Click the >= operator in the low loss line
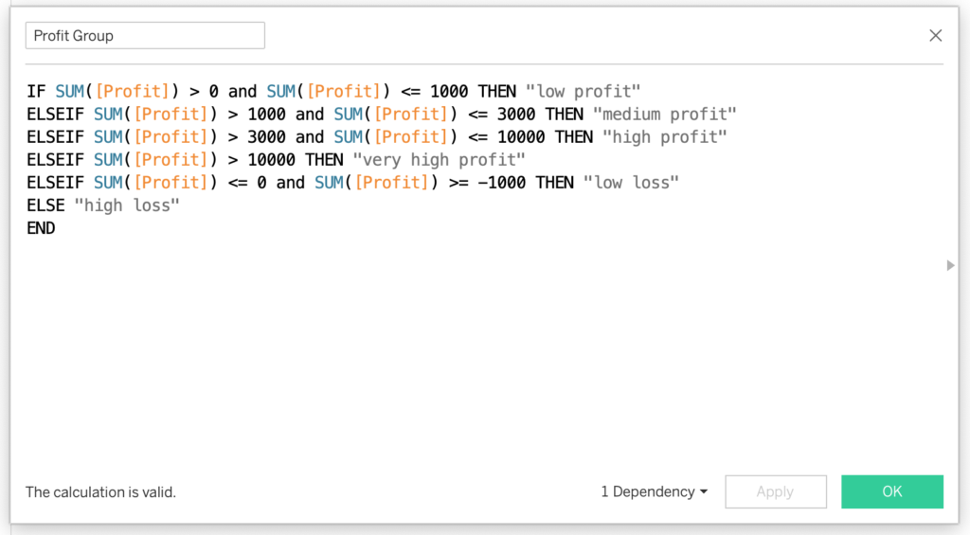 point(458,183)
